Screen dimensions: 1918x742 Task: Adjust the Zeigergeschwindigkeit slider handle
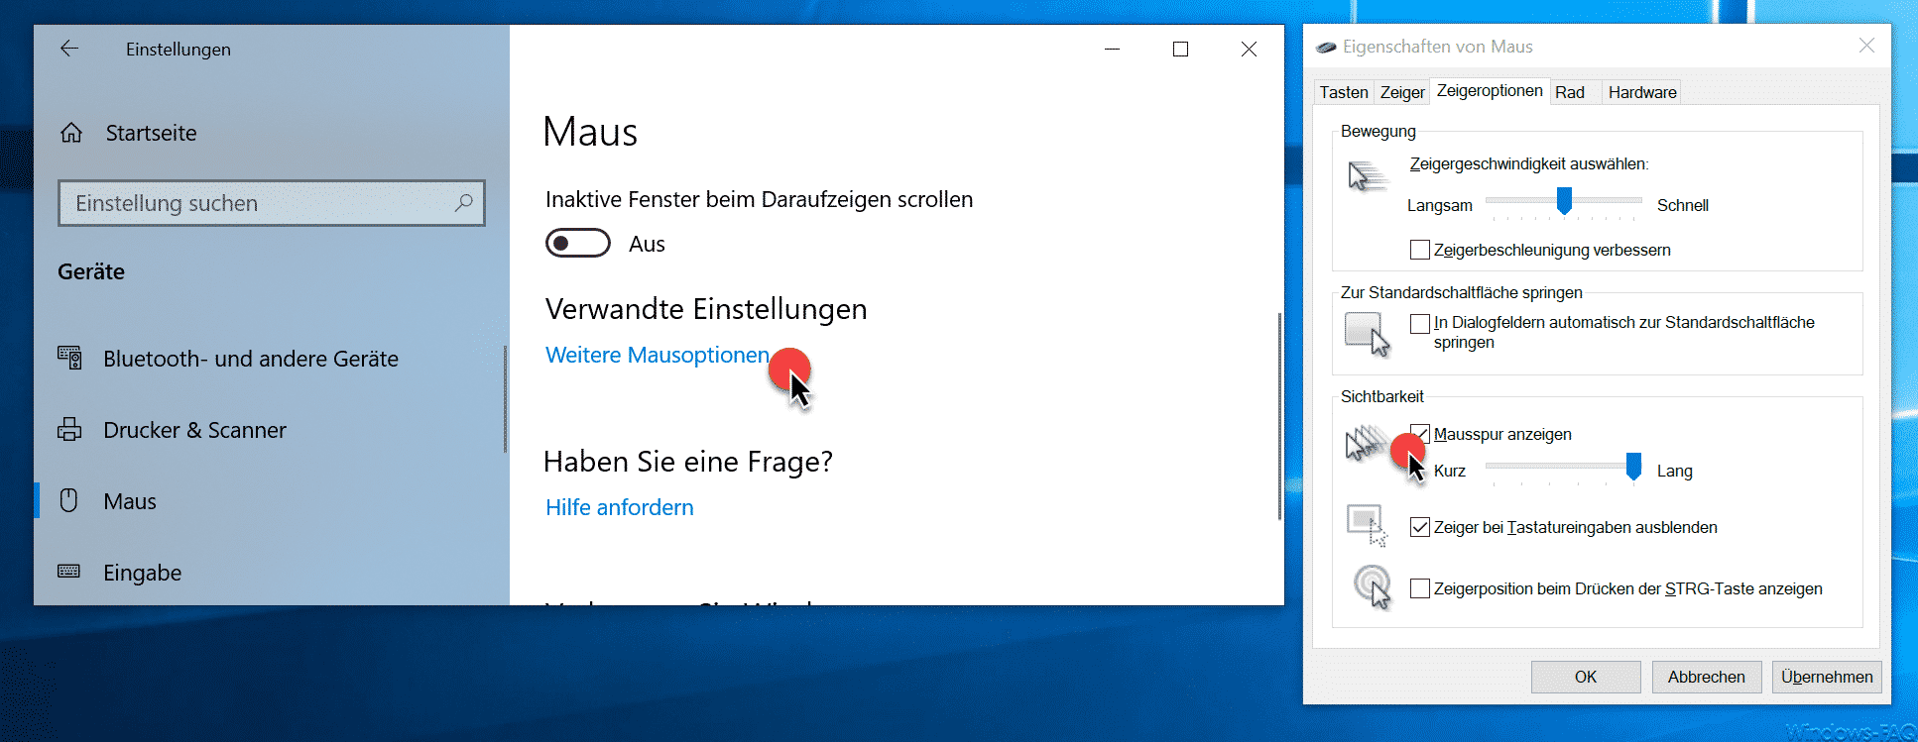tap(1564, 200)
